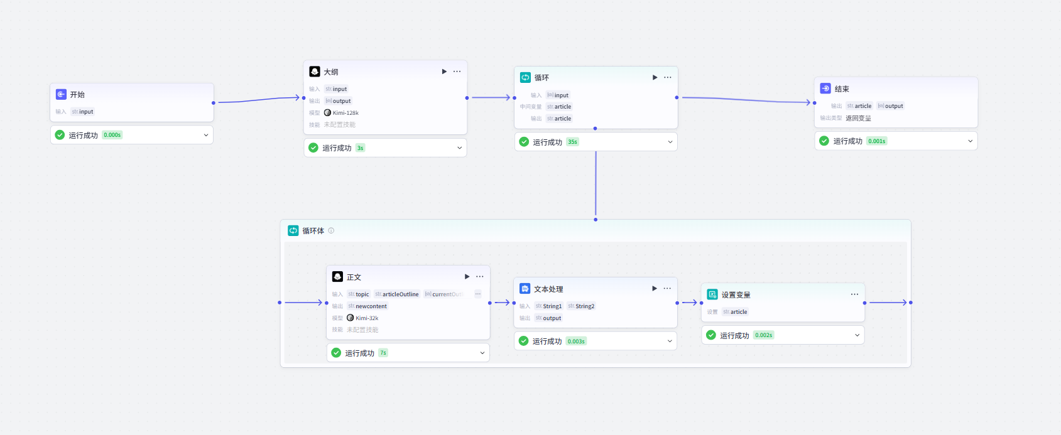Show more input variables in 正文 node
The image size is (1061, 435).
click(477, 294)
